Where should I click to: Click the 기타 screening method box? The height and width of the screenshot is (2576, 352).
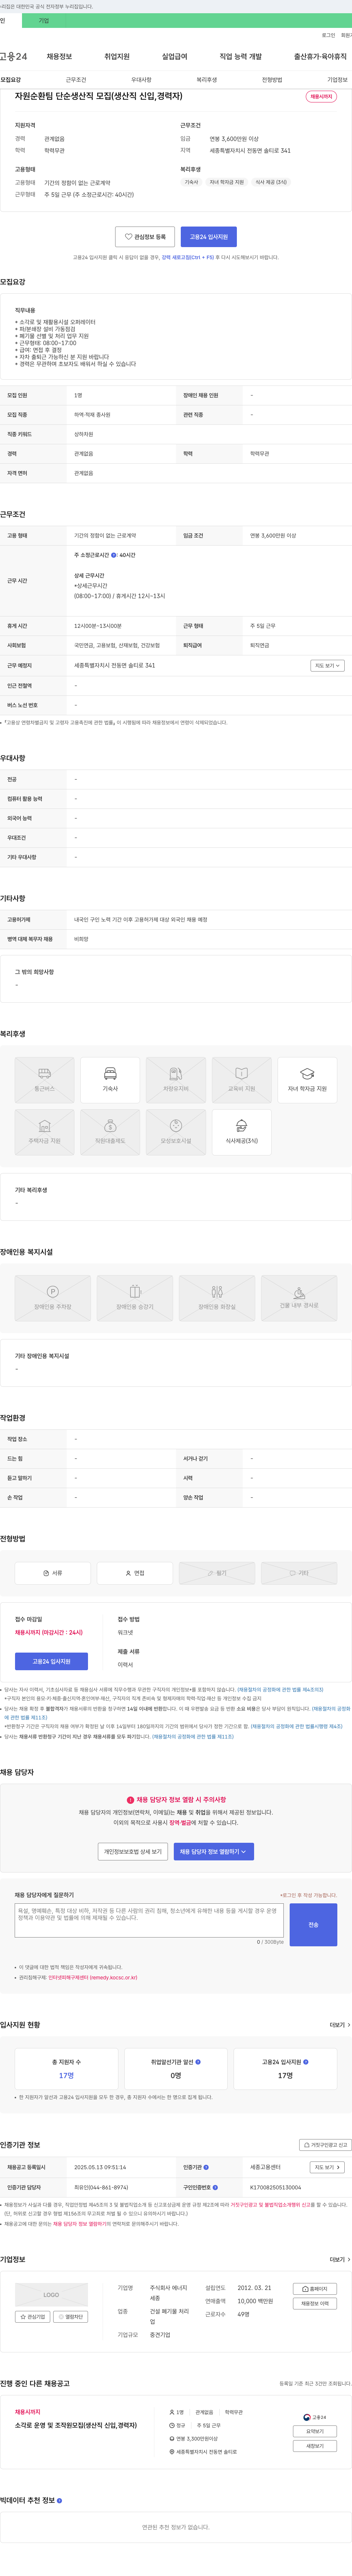299,1573
